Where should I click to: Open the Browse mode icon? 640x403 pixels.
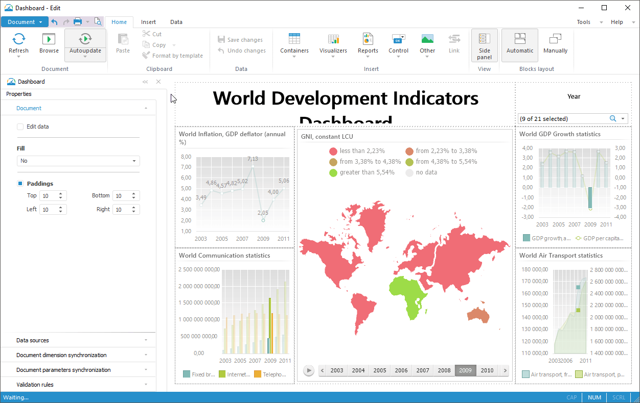49,39
